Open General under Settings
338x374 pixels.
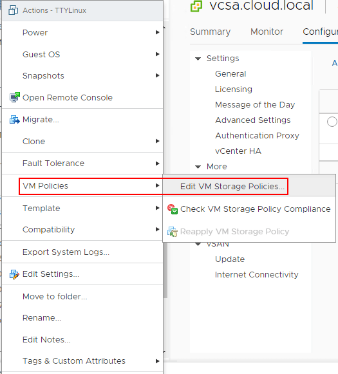[x=230, y=74]
